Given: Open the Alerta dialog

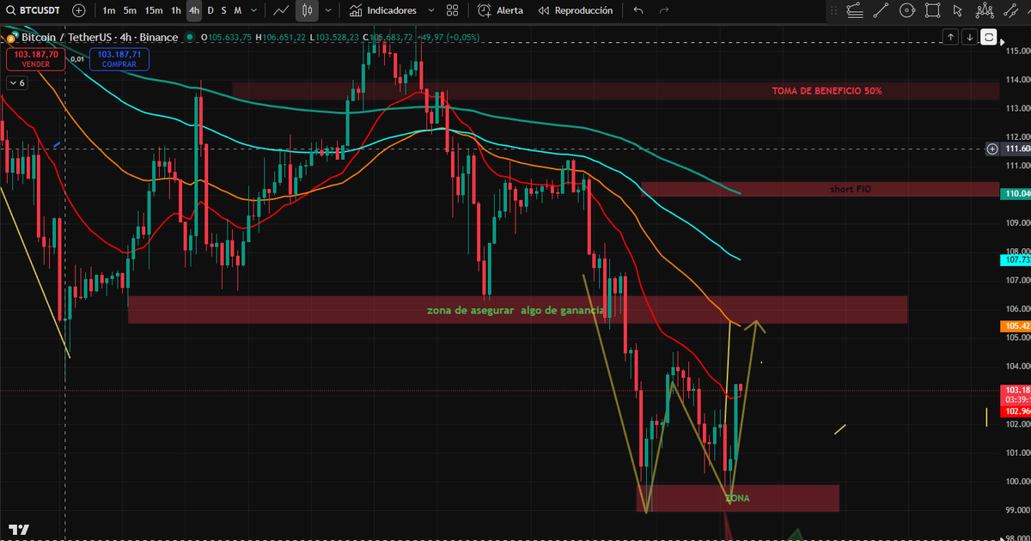Looking at the screenshot, I should tap(500, 10).
